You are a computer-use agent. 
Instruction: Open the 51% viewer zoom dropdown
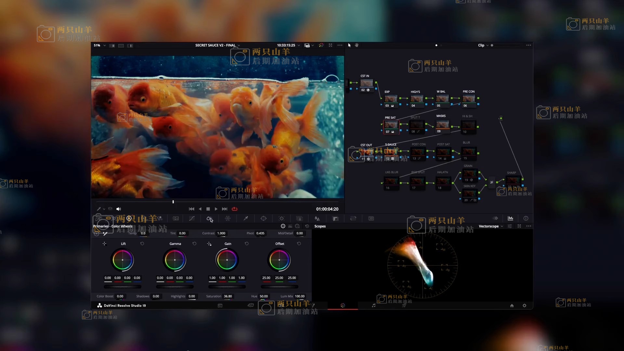[x=100, y=45]
